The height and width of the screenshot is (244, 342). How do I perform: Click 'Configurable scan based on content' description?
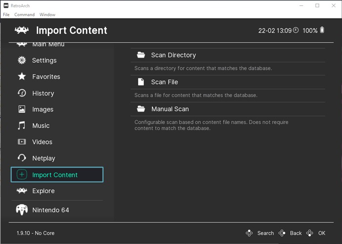click(x=212, y=125)
